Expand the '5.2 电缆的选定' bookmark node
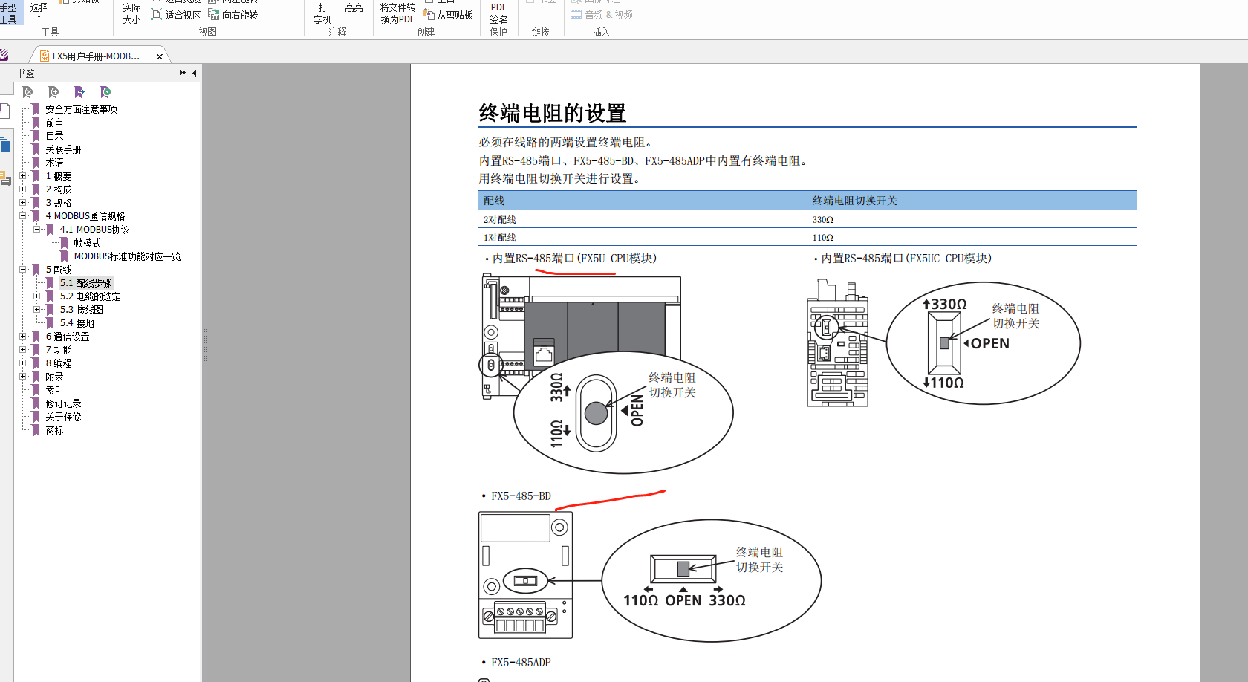 tap(36, 296)
